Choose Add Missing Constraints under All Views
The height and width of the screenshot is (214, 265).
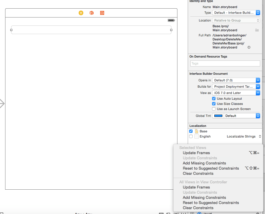coord(218,198)
